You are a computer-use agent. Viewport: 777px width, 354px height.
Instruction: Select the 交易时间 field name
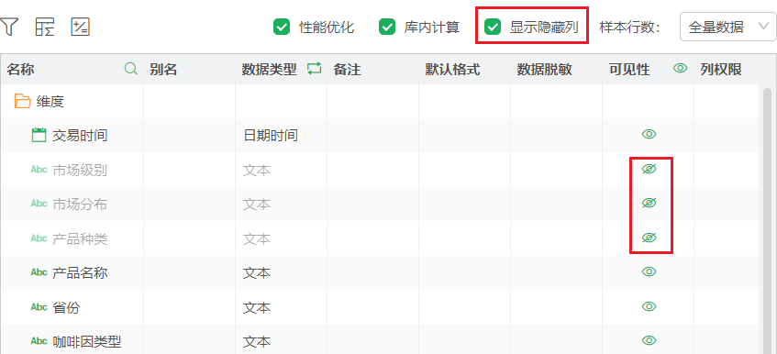(80, 135)
